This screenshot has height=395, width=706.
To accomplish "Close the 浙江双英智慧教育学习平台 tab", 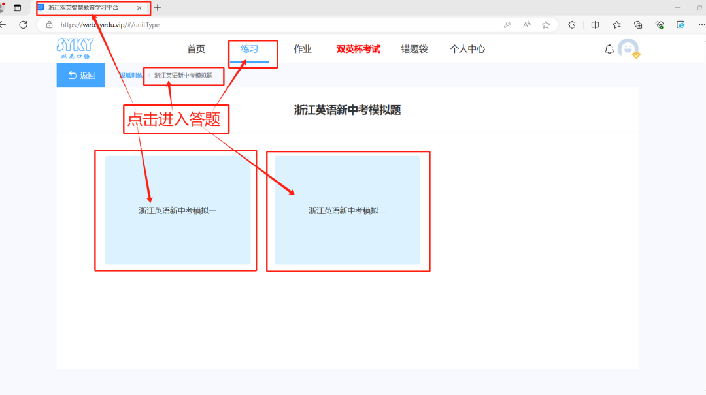I will tap(139, 8).
